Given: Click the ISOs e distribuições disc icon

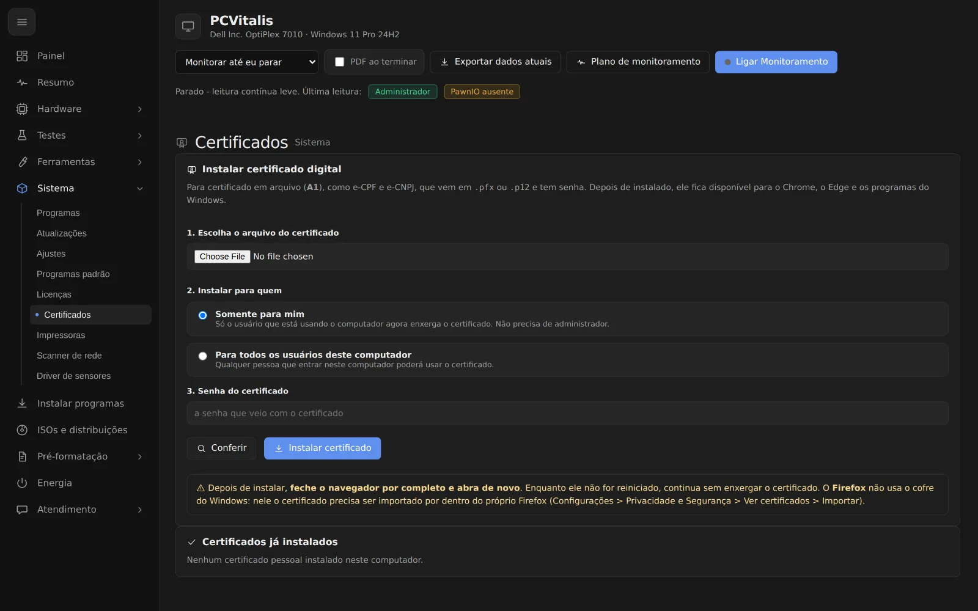Looking at the screenshot, I should [x=22, y=430].
